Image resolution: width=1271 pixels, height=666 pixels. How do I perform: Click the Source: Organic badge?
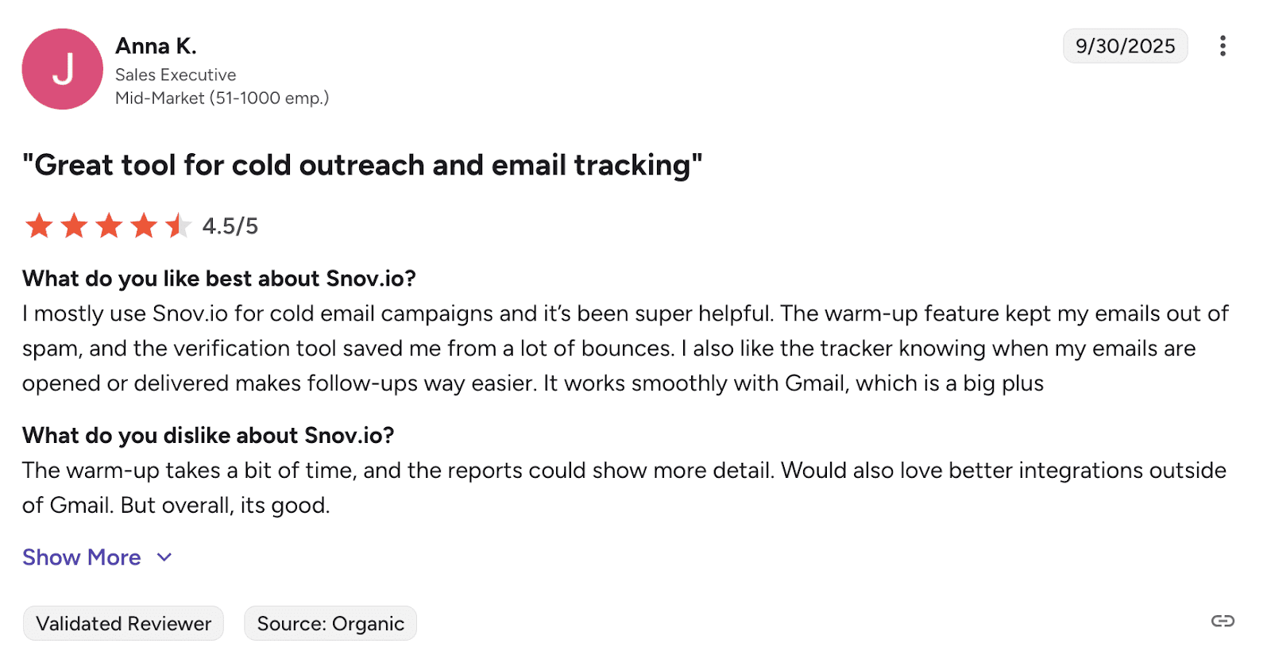click(330, 623)
